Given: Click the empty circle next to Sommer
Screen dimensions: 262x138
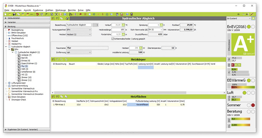Looking at the screenshot, I should pos(249,105).
